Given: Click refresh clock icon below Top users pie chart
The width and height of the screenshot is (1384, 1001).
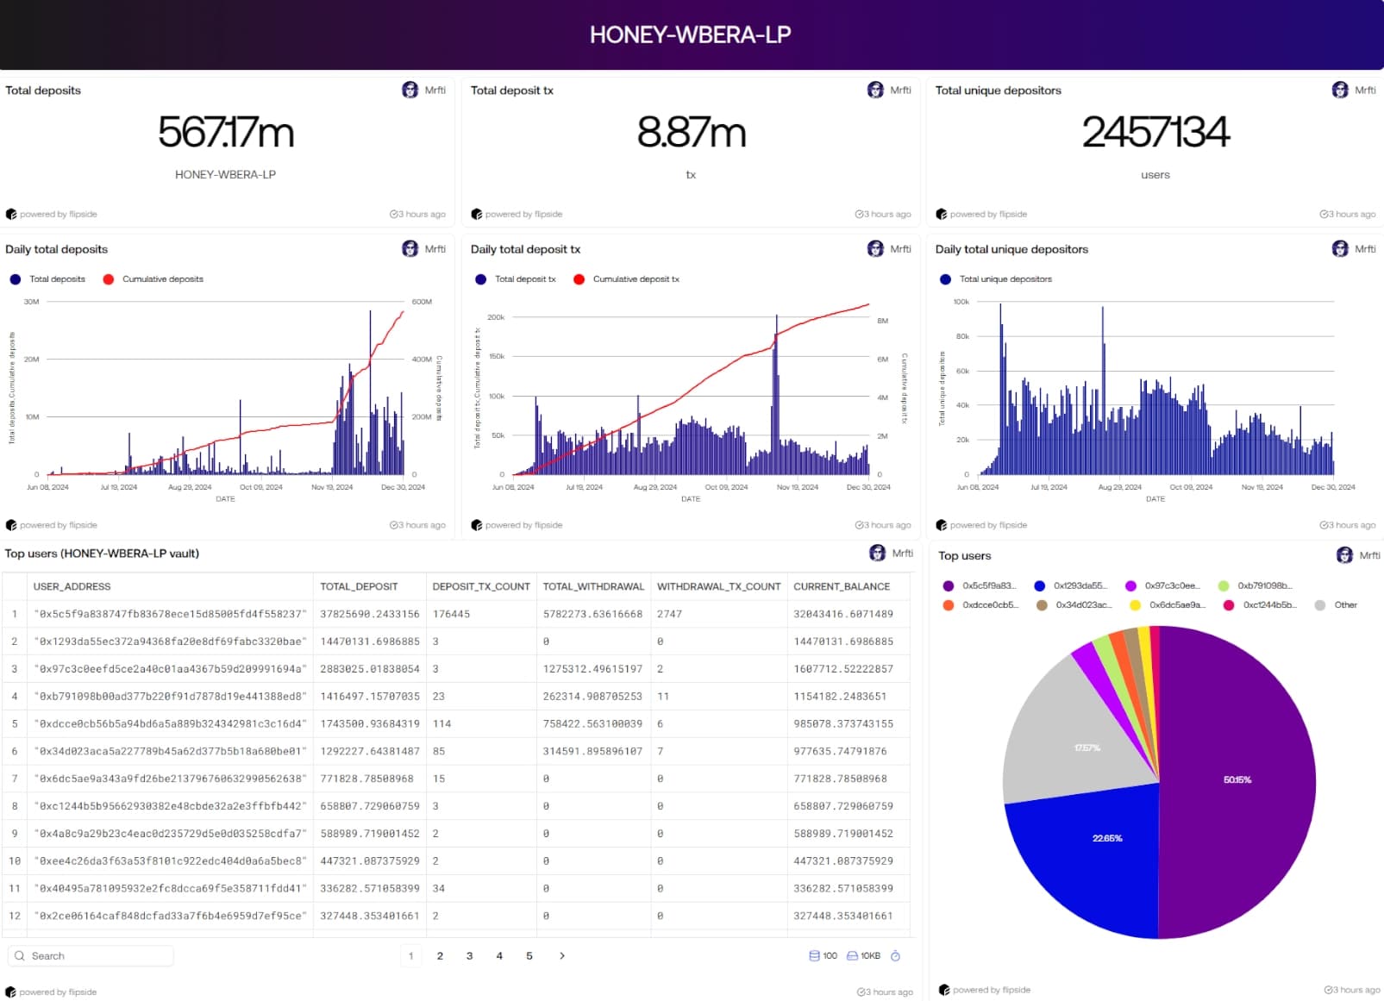Looking at the screenshot, I should (x=1329, y=990).
